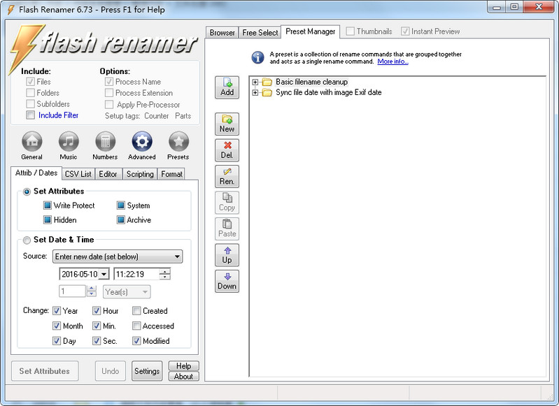Expand Sync file date with Exif node
Screen dimensions: 559x406
[255, 93]
